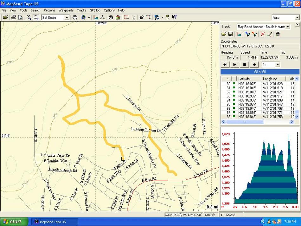
Task: Click the red-arrow GPS transfer icon
Action: click(254, 34)
